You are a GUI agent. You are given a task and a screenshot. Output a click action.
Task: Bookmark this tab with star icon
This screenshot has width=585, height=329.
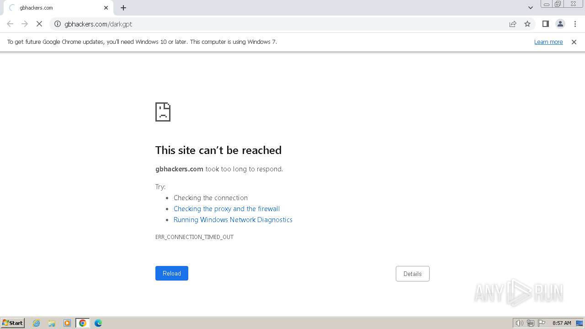(x=527, y=24)
